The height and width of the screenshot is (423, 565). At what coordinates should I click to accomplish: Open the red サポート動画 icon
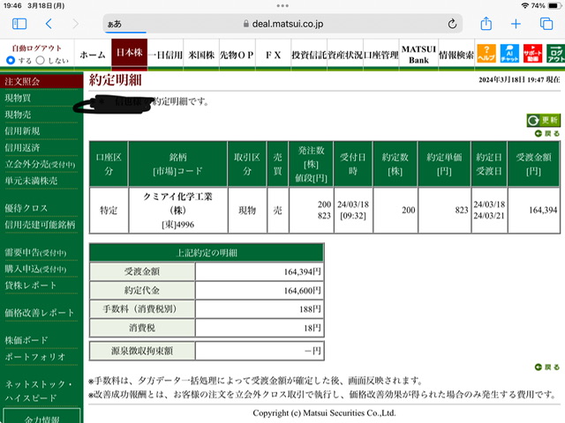pos(532,54)
